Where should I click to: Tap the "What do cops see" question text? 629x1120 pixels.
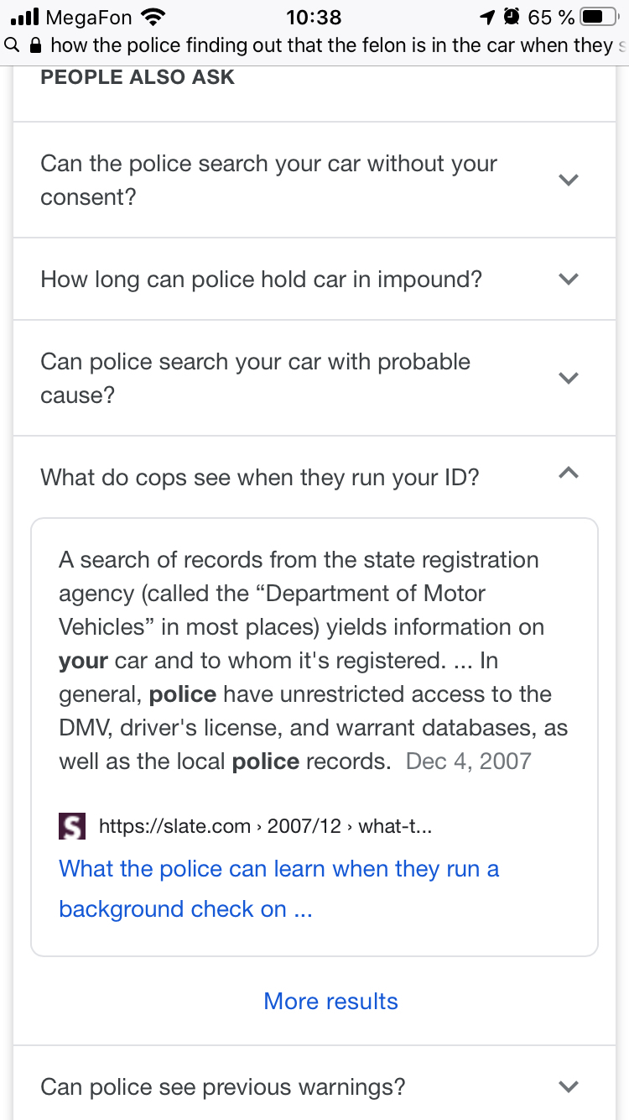pyautogui.click(x=260, y=477)
